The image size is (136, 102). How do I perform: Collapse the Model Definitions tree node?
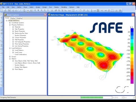point(7,20)
